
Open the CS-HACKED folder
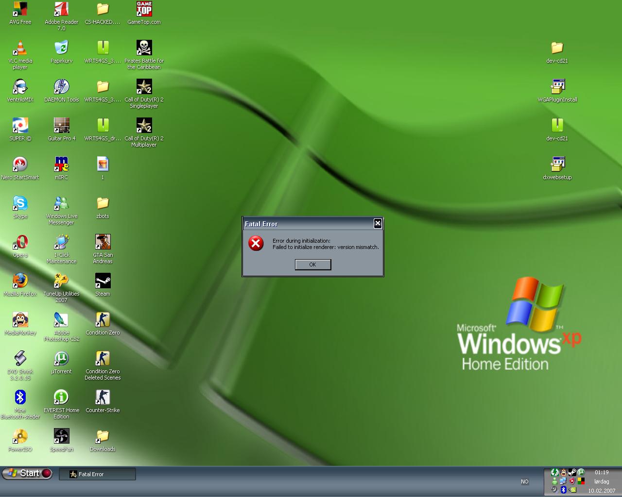(x=103, y=14)
